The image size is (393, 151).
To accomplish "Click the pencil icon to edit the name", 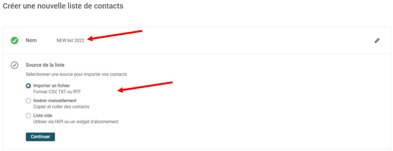I will tap(377, 41).
